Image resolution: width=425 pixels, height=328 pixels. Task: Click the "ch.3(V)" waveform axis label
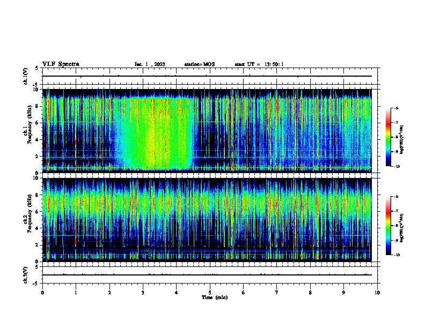tap(25, 275)
